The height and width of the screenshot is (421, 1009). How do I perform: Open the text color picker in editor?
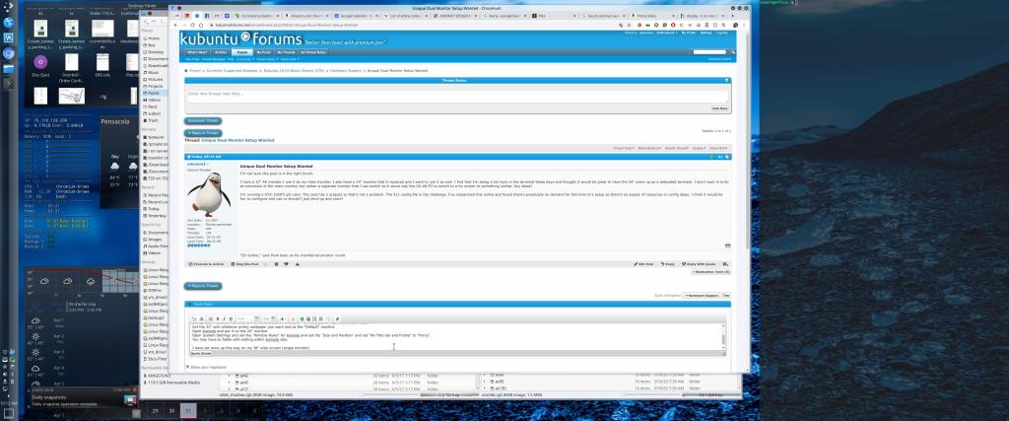[x=283, y=318]
